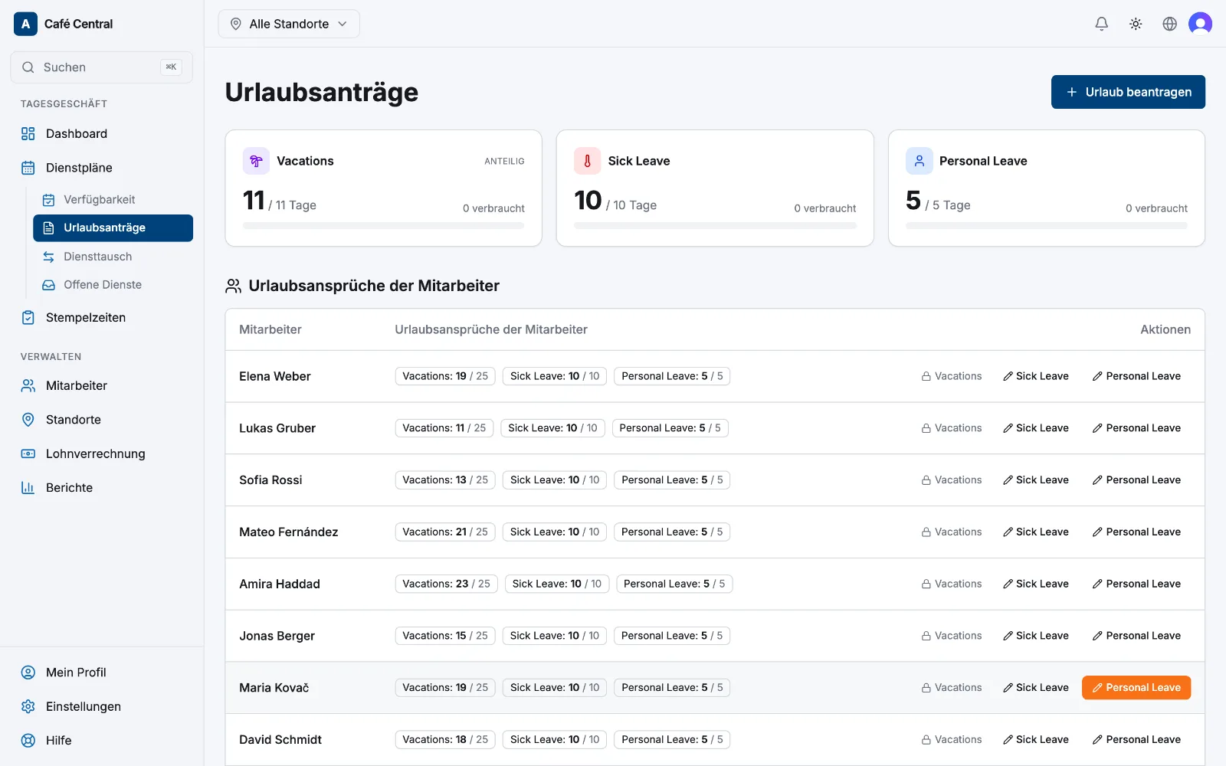Image resolution: width=1226 pixels, height=766 pixels.
Task: Edit Sick Leave for Mateo Fernández
Action: click(x=1035, y=532)
